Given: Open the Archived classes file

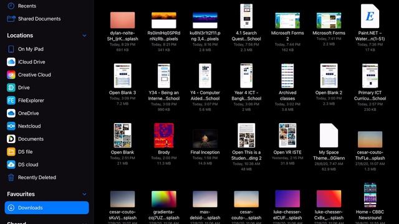Looking at the screenshot, I should [x=287, y=76].
